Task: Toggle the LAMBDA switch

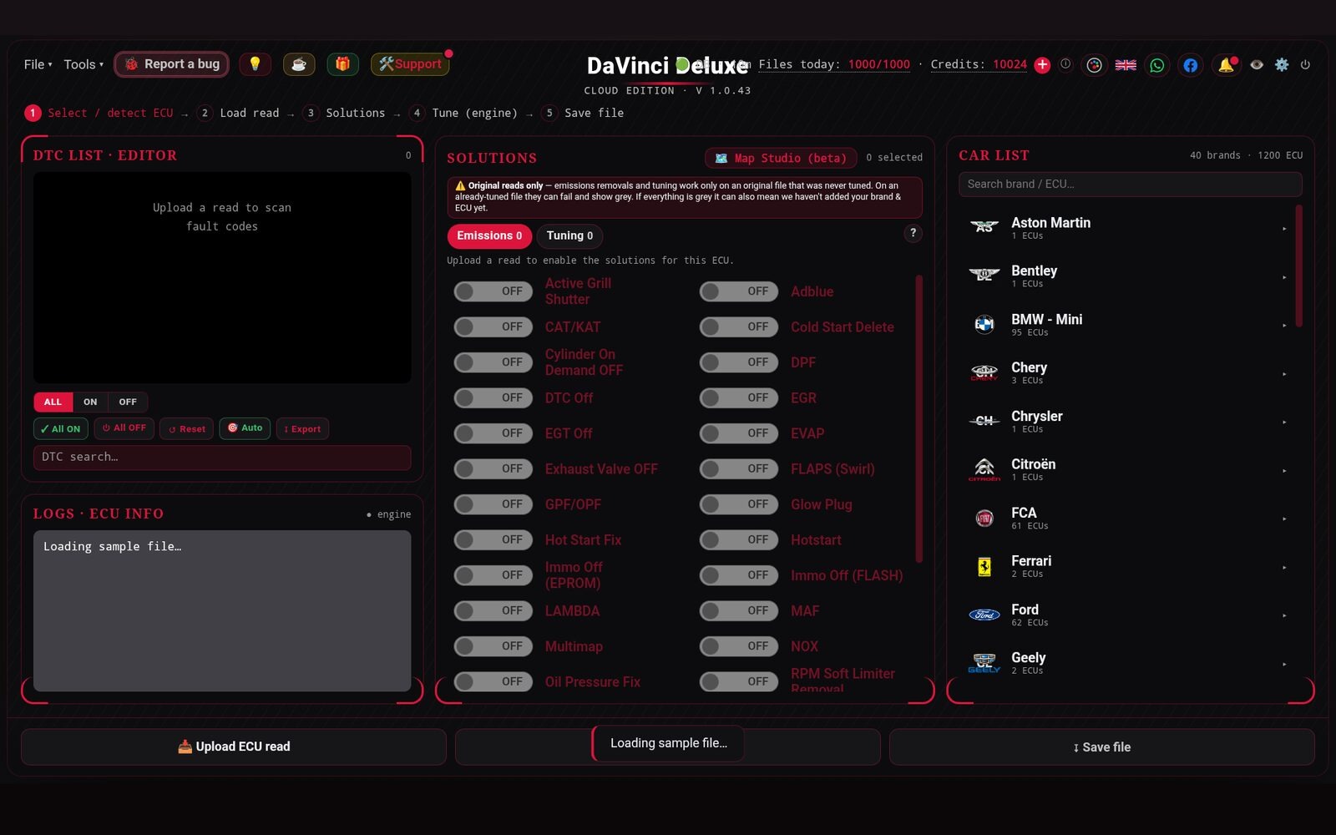Action: point(493,610)
